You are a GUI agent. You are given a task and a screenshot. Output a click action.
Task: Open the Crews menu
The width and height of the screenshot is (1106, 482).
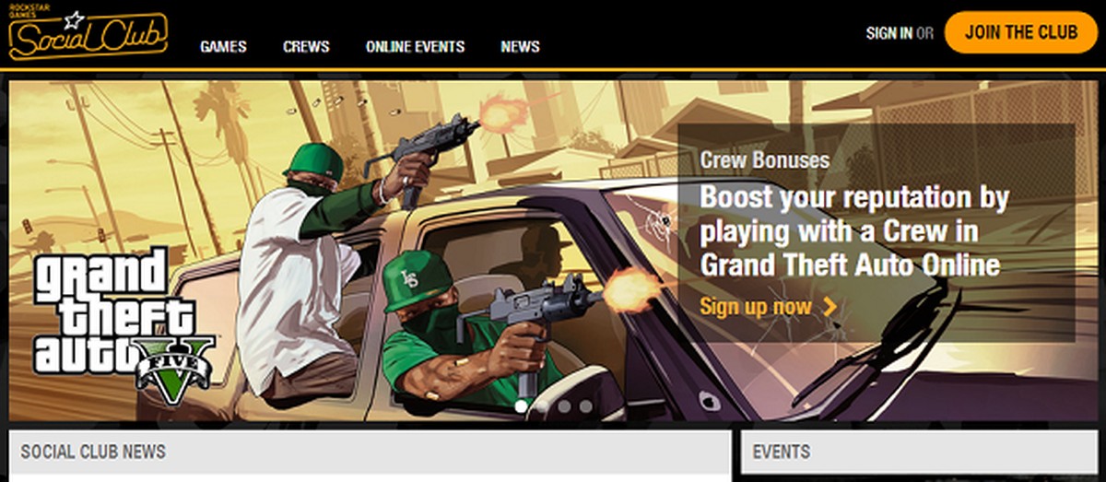(x=306, y=46)
